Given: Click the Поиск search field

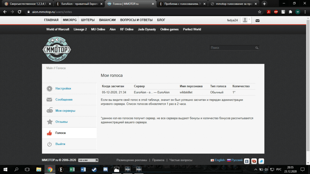Looking at the screenshot, I should point(232,48).
